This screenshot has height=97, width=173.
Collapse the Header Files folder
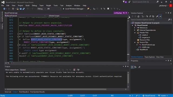[135, 33]
